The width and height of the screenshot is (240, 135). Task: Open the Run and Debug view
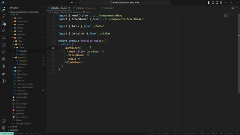click(x=4, y=30)
